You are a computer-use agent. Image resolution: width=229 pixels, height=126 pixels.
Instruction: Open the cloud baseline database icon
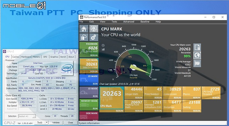tap(84, 37)
